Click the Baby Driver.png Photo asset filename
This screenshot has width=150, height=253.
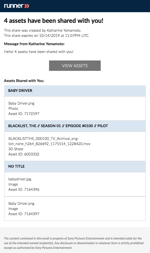[21, 103]
